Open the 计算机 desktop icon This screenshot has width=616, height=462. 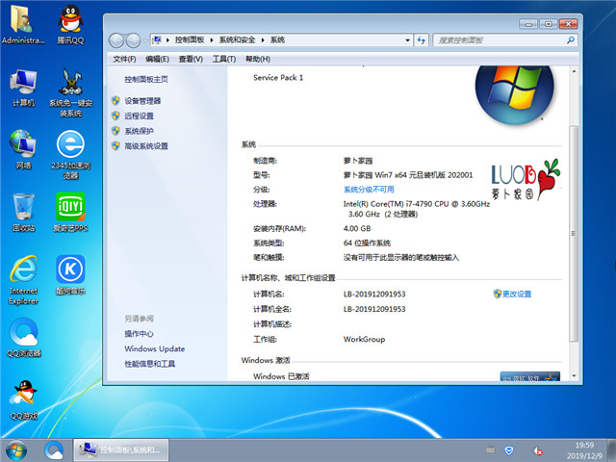pos(23,88)
